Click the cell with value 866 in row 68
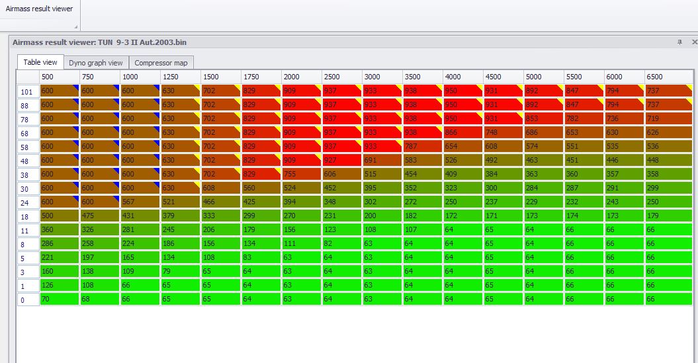 463,132
